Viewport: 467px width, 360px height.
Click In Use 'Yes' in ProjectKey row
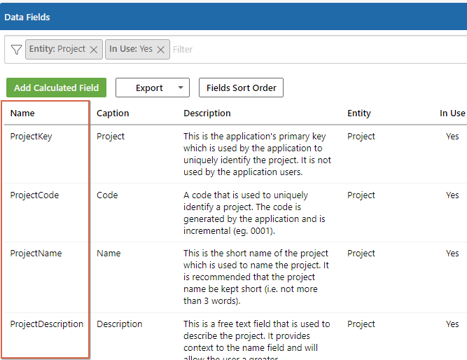(x=452, y=137)
